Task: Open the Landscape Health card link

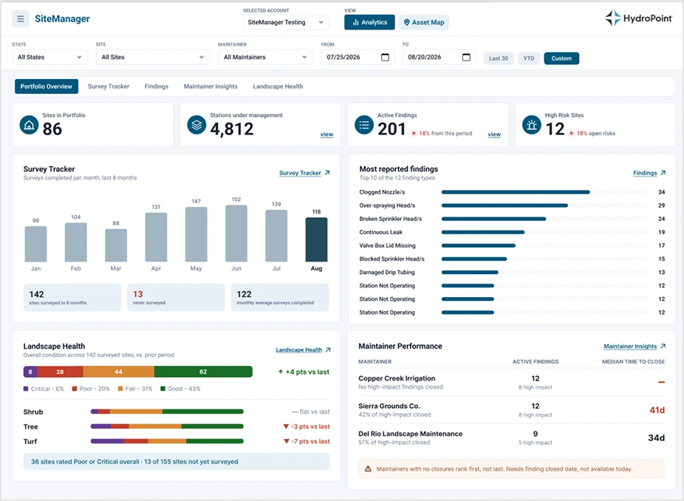Action: (299, 350)
